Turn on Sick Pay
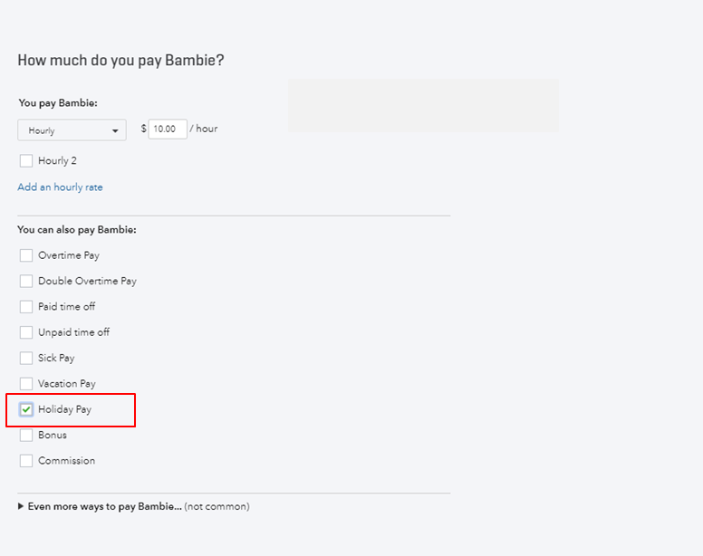703x556 pixels. (x=26, y=358)
